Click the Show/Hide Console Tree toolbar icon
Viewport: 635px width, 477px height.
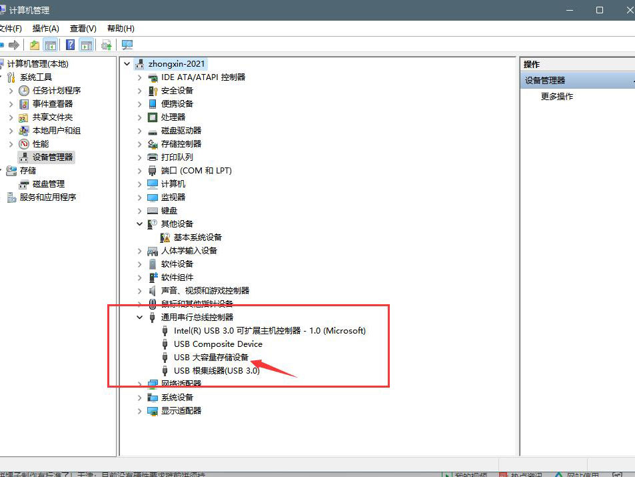coord(51,45)
